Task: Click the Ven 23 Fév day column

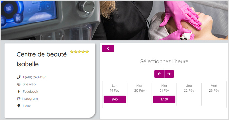Action: pos(214,94)
